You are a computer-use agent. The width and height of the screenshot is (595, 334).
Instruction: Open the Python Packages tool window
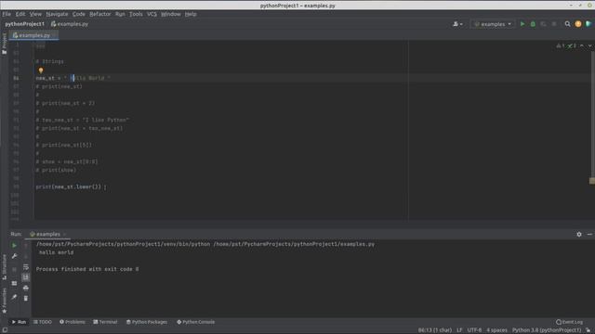click(x=147, y=322)
